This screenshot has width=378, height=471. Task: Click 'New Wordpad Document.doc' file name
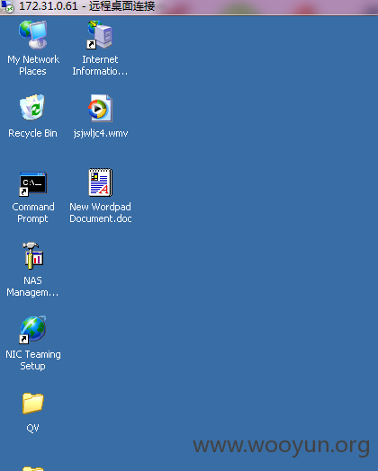pyautogui.click(x=101, y=213)
